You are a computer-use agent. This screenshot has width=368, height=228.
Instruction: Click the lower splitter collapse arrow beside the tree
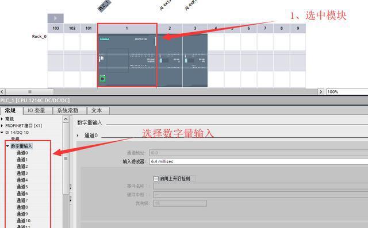(x=70, y=201)
